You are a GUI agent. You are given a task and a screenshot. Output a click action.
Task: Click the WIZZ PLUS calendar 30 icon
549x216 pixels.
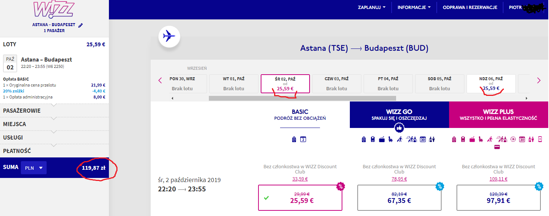(522, 139)
